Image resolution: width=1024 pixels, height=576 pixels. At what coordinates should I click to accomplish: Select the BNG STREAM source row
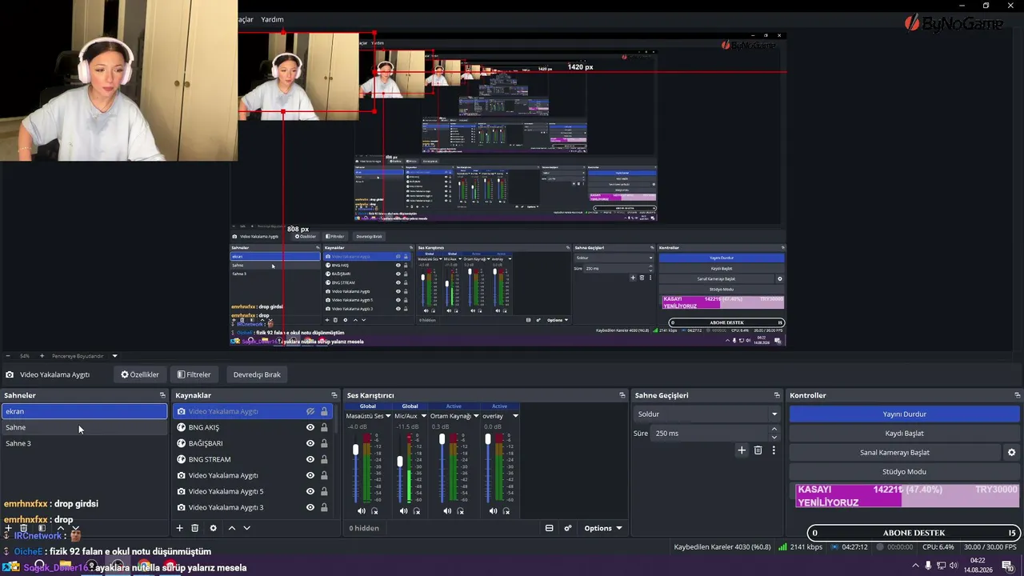[252, 459]
